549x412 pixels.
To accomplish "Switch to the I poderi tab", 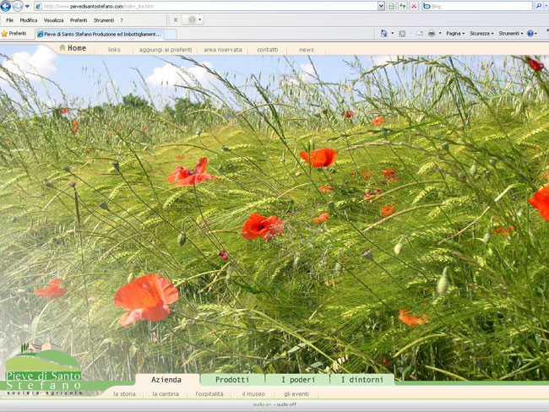I will point(298,380).
